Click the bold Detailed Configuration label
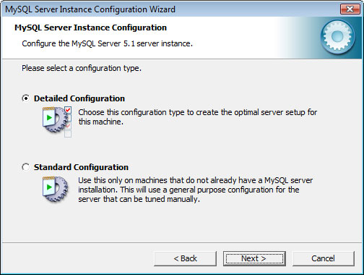Viewport: 364px width, 275px height. point(79,98)
